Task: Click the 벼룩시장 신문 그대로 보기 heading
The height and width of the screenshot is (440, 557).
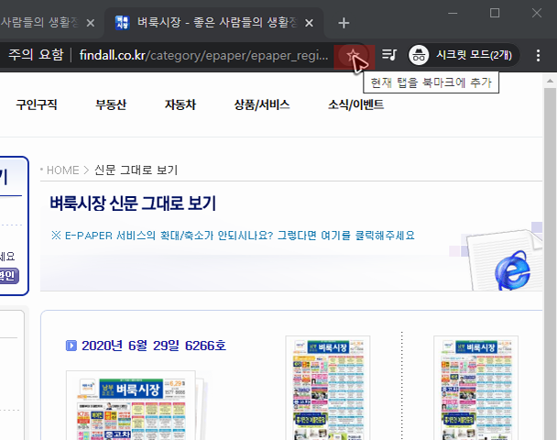Action: click(133, 203)
